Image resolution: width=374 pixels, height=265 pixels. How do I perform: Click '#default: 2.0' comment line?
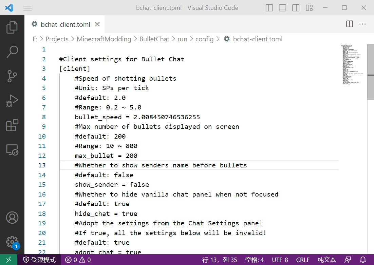click(100, 98)
